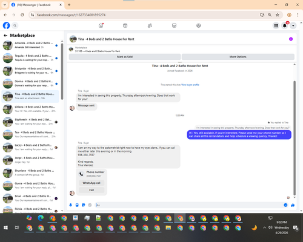Open the Friends icon in top navigation
This screenshot has width=303, height=242.
(150, 25)
